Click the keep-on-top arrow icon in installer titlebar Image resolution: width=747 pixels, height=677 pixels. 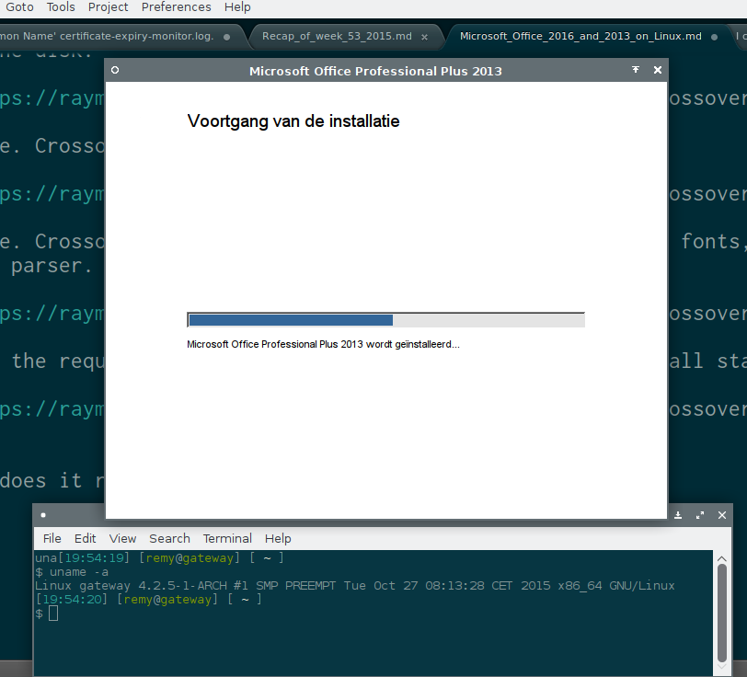click(636, 70)
